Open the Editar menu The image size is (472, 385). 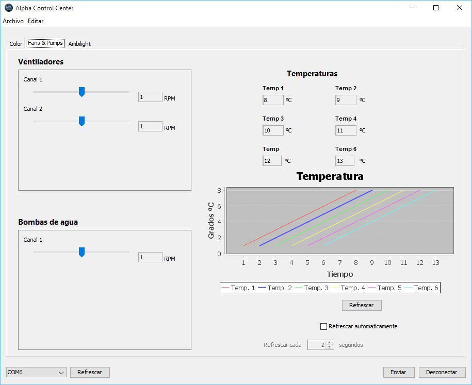tap(36, 21)
